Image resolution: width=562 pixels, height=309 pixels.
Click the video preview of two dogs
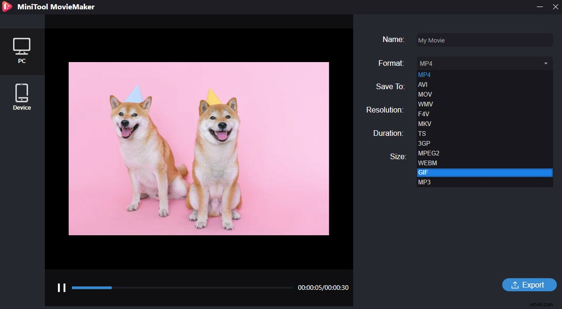click(x=199, y=148)
